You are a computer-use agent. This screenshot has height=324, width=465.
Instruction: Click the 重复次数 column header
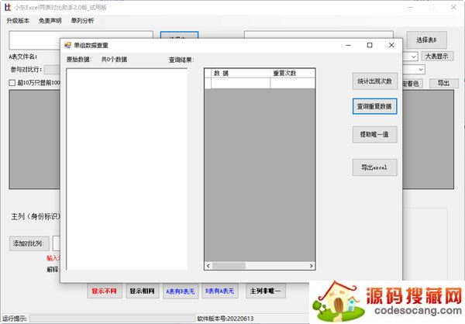[x=292, y=73]
